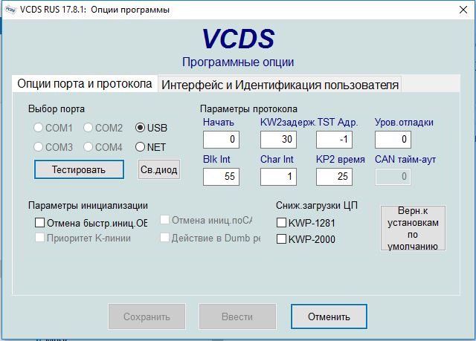Click the 'CAN тайм-аут' field
This screenshot has height=341, width=476.
pyautogui.click(x=393, y=176)
